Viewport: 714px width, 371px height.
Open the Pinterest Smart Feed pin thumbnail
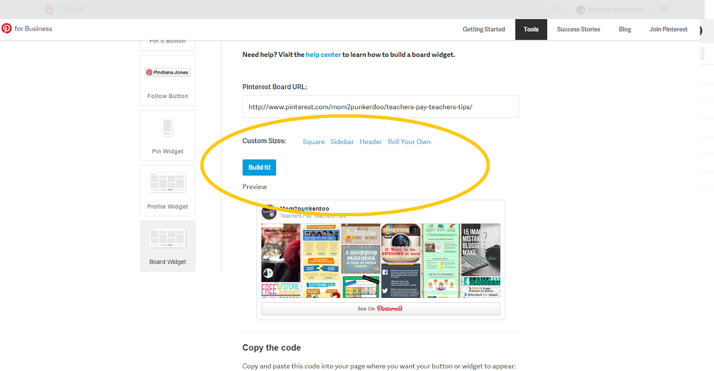[281, 253]
